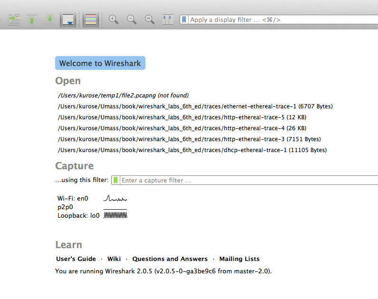Click the Resize columns toolbar icon
Image resolution: width=378 pixels, height=299 pixels.
(x=168, y=19)
